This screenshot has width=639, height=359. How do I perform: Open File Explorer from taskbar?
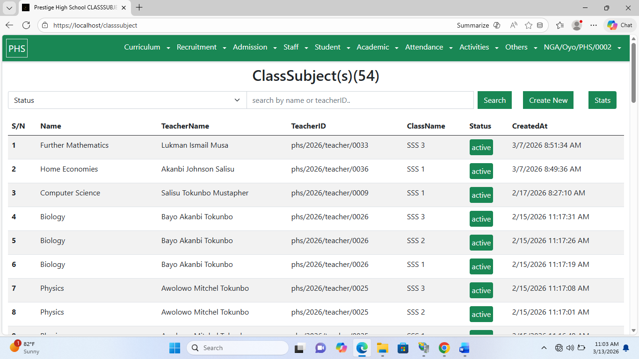[382, 348]
